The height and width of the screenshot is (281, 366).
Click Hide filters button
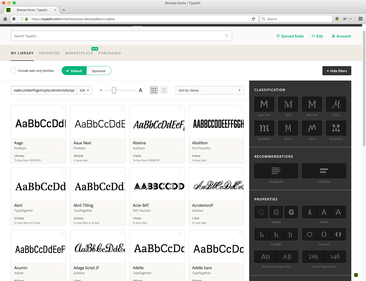337,71
